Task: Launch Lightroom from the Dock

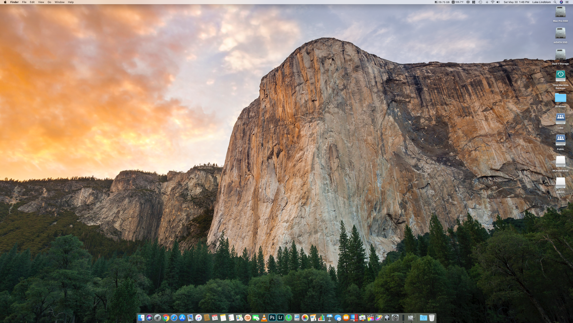Action: [x=280, y=318]
